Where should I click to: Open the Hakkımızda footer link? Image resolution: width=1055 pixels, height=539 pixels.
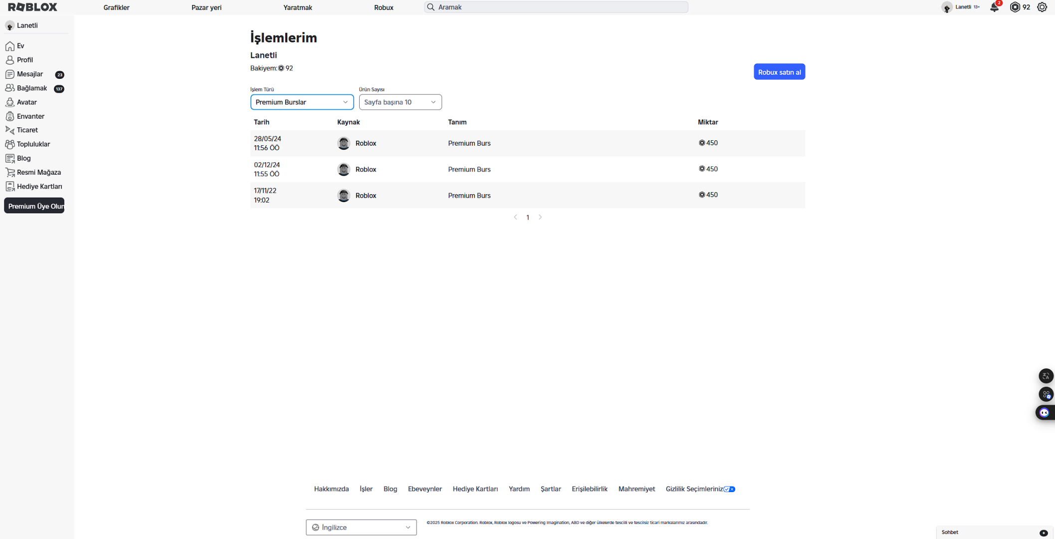[x=331, y=489]
